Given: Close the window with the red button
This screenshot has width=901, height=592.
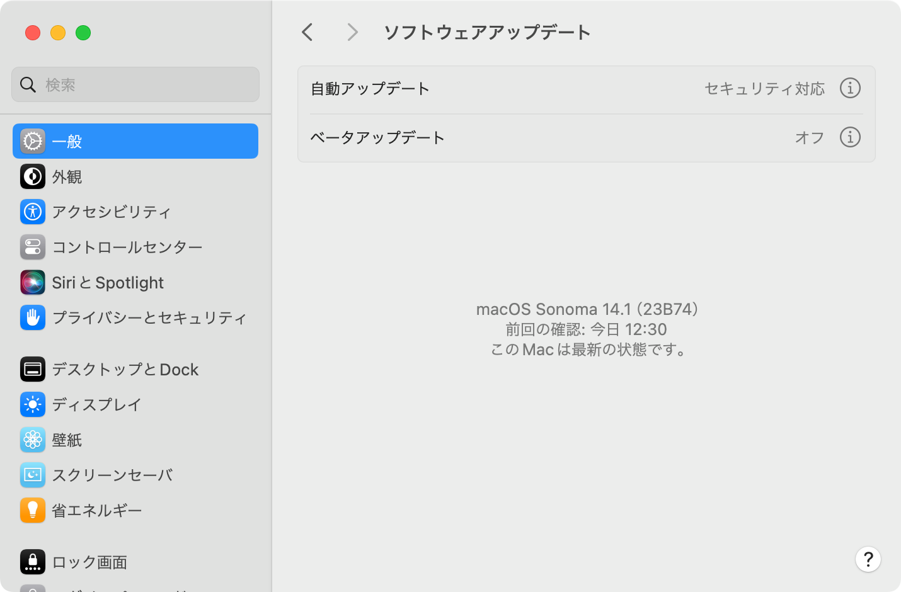Looking at the screenshot, I should tap(33, 33).
